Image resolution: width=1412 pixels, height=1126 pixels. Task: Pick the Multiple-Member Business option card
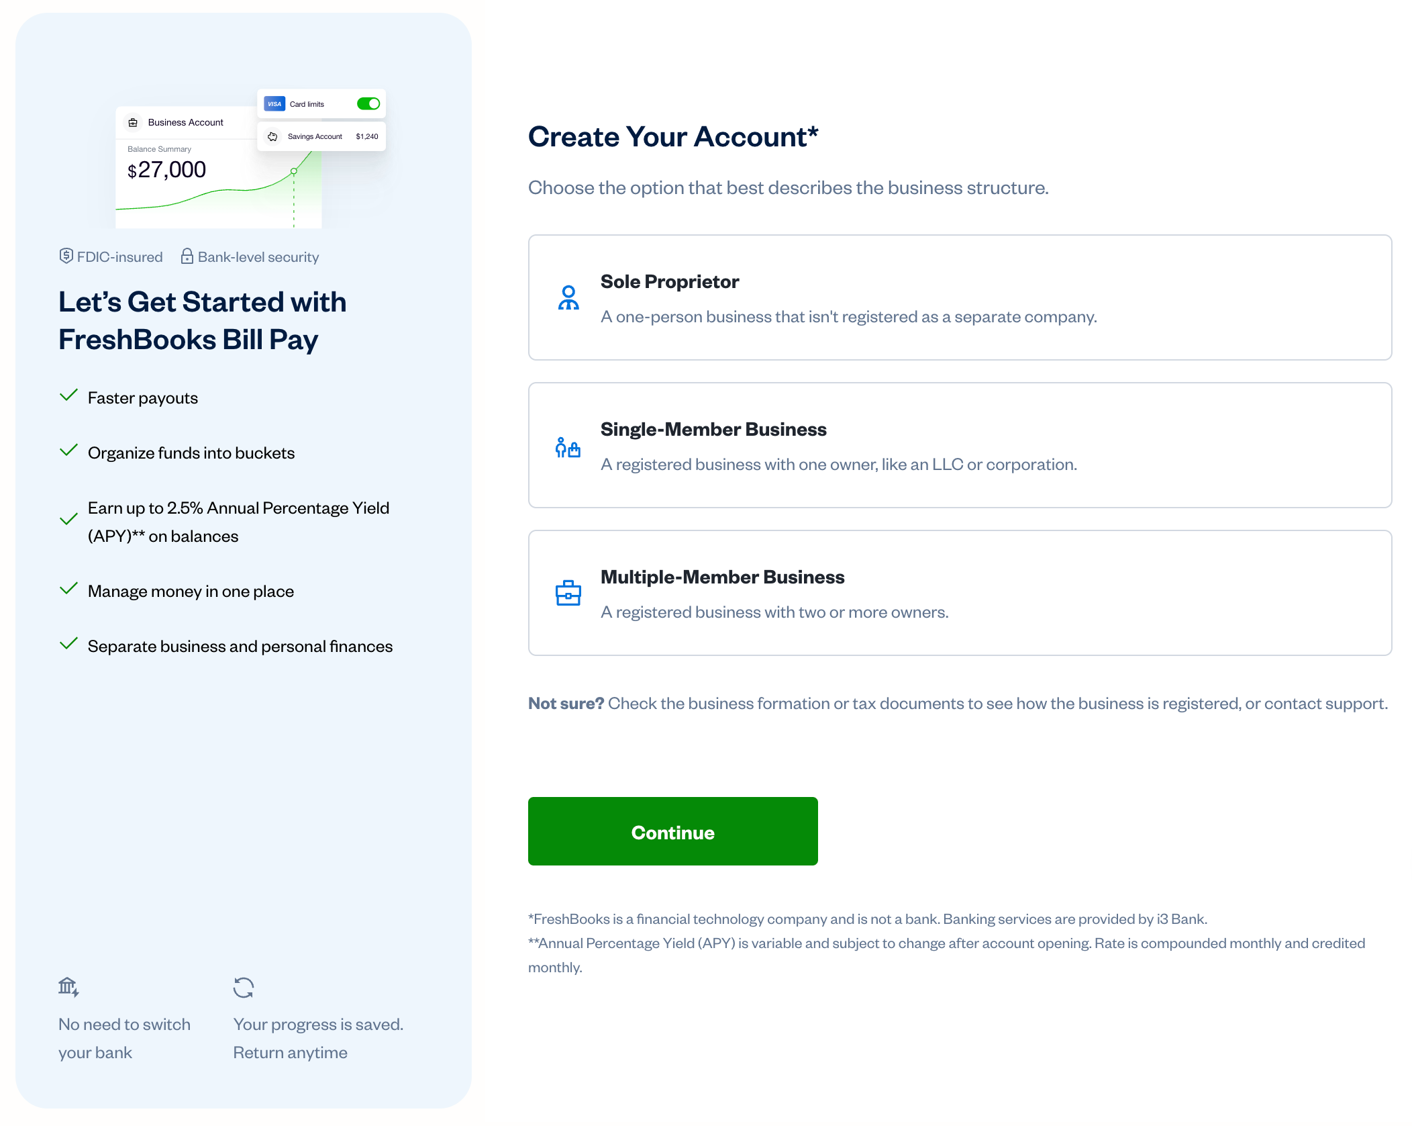(960, 593)
